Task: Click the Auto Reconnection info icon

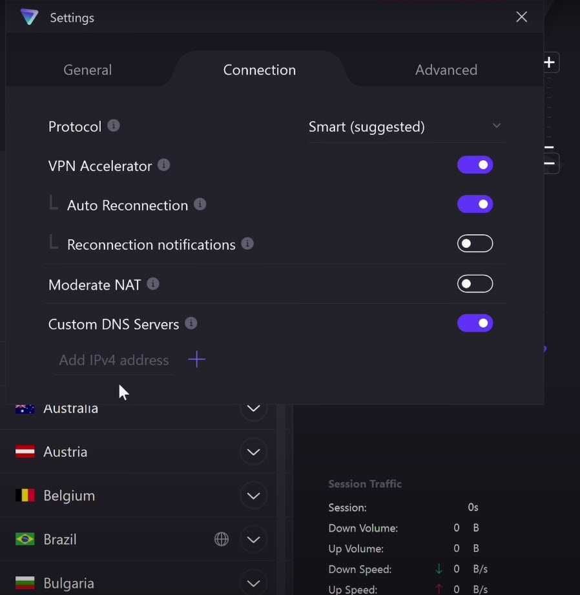Action: tap(200, 205)
